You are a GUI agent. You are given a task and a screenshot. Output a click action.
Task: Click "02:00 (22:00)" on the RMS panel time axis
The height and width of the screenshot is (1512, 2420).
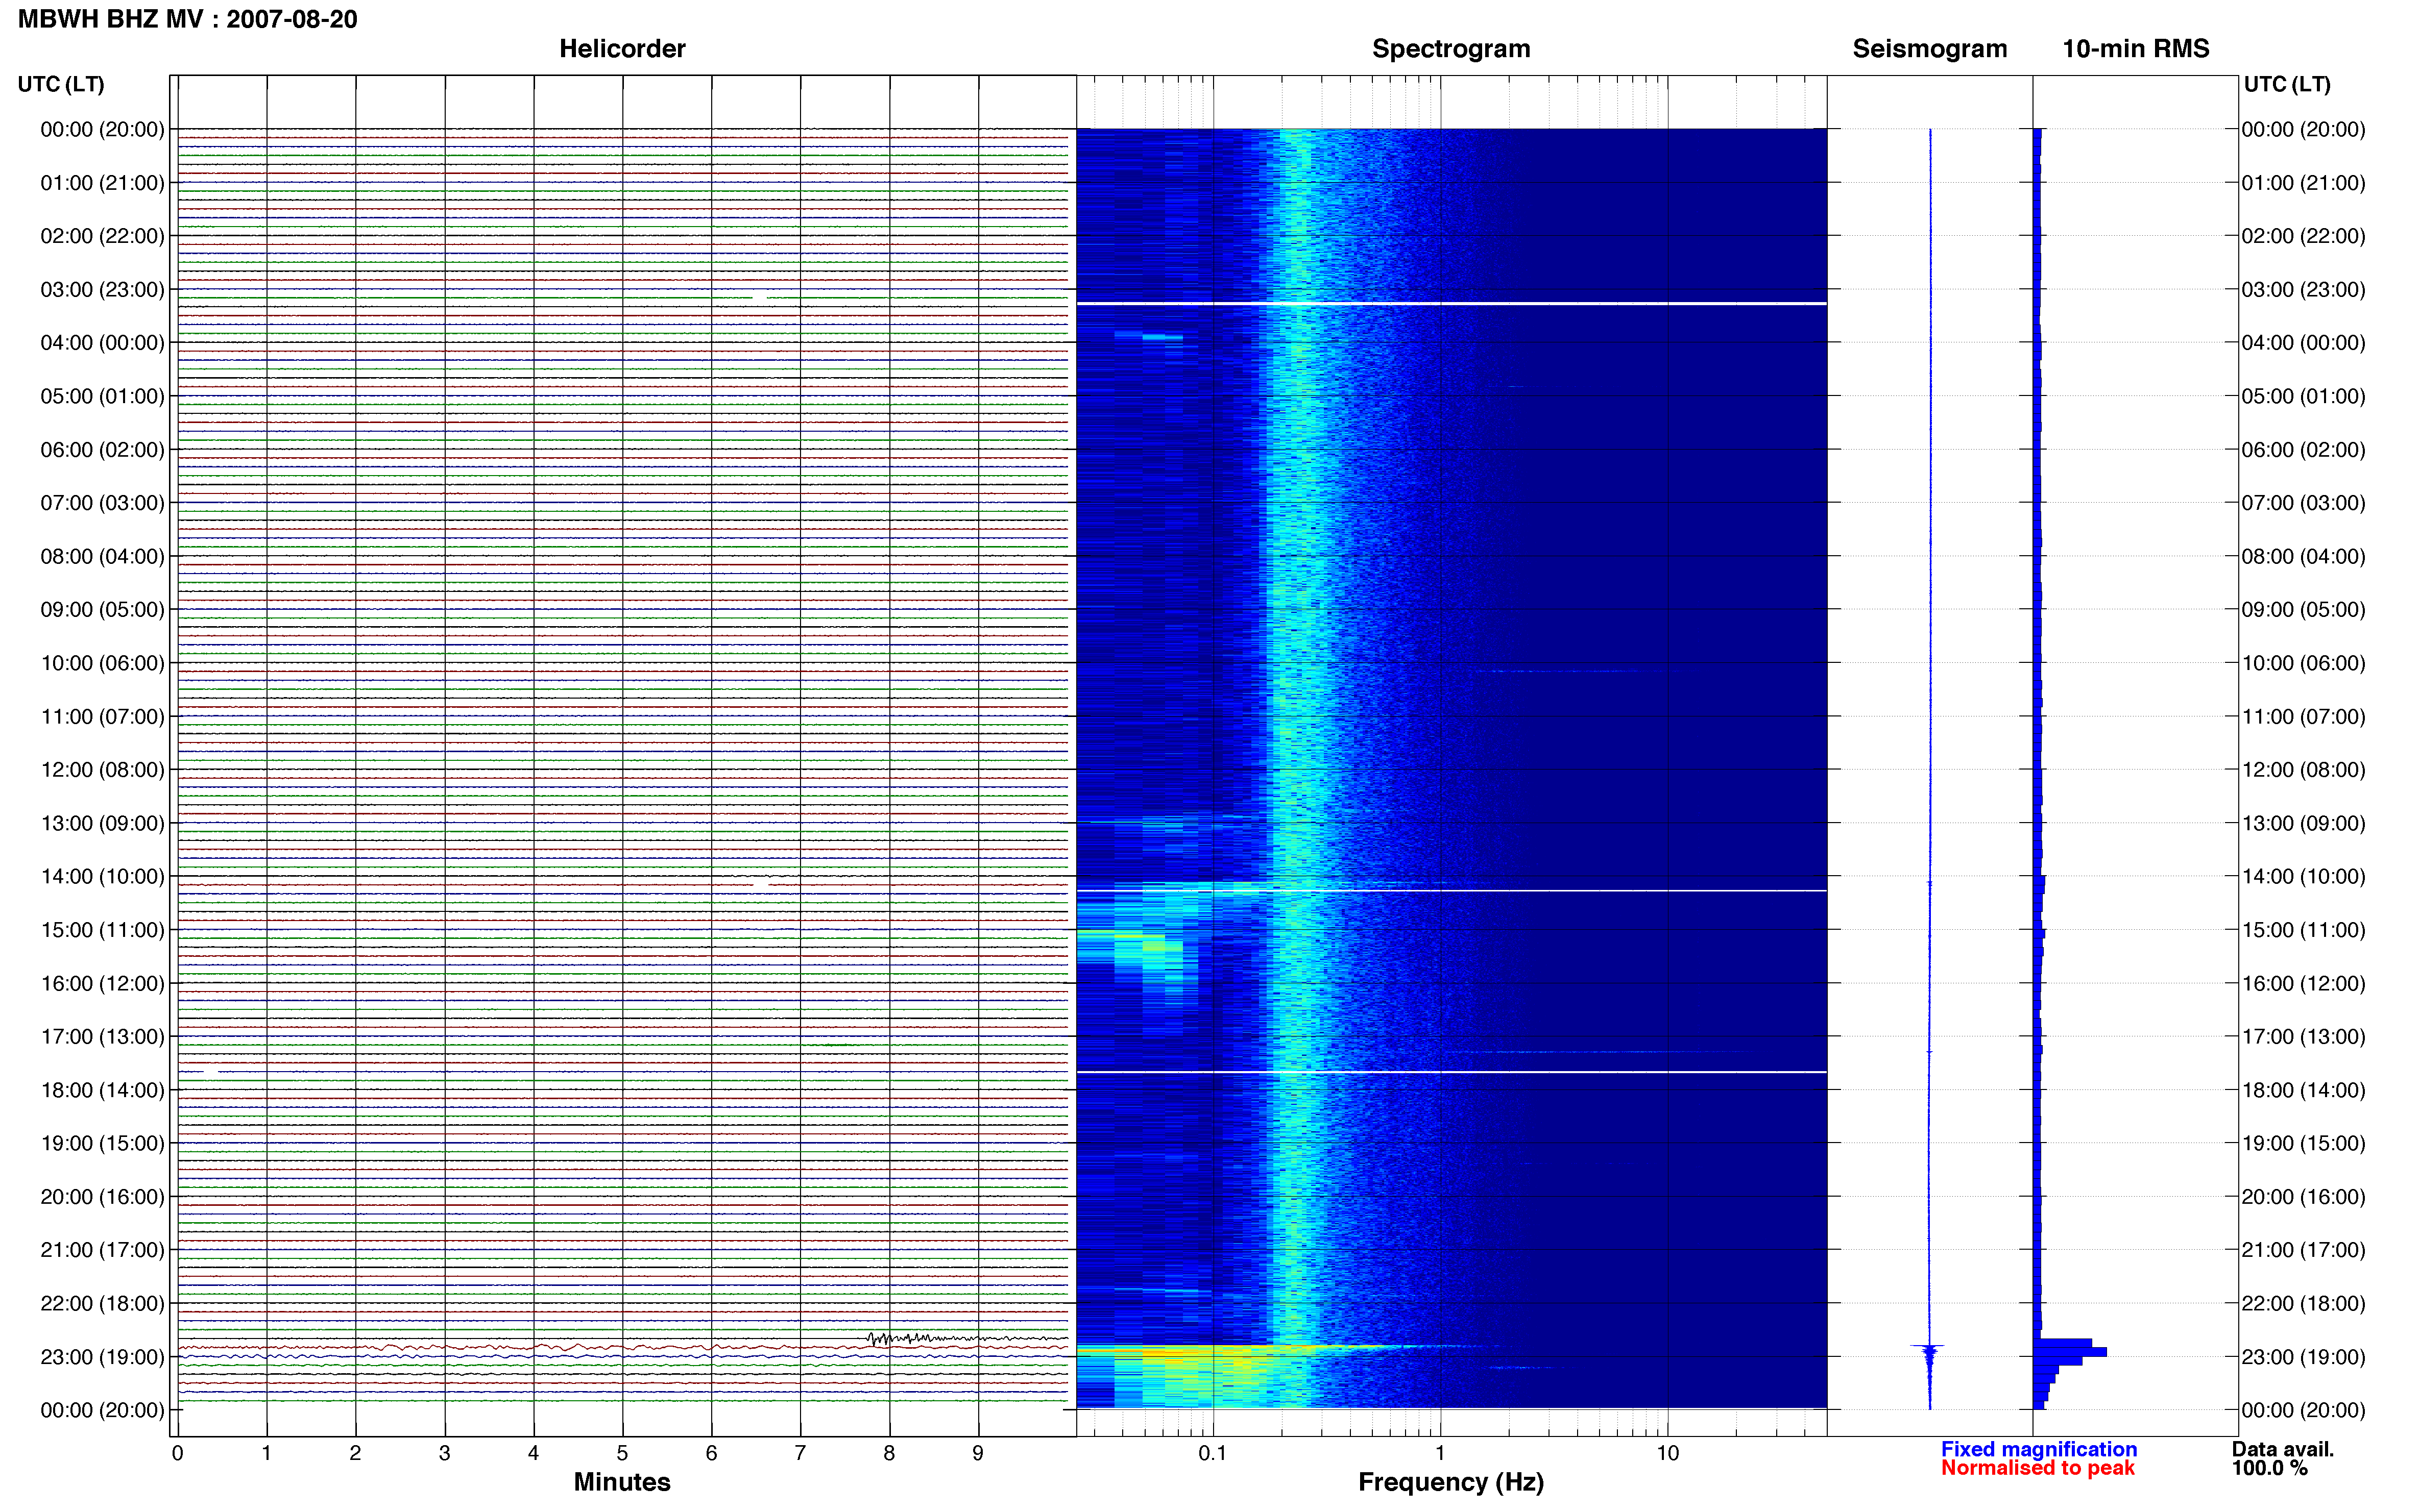(2303, 236)
